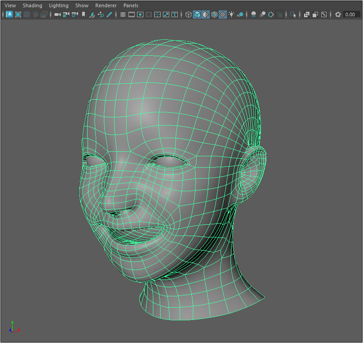The image size is (363, 343).
Task: Click the 2D Pan/Zoom icon
Action: (x=101, y=14)
